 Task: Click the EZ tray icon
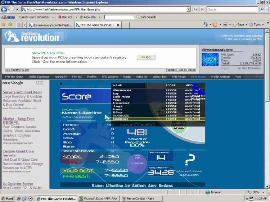(251, 198)
